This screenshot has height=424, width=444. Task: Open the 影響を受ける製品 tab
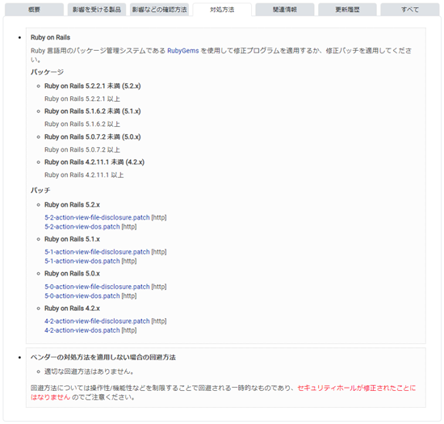97,10
